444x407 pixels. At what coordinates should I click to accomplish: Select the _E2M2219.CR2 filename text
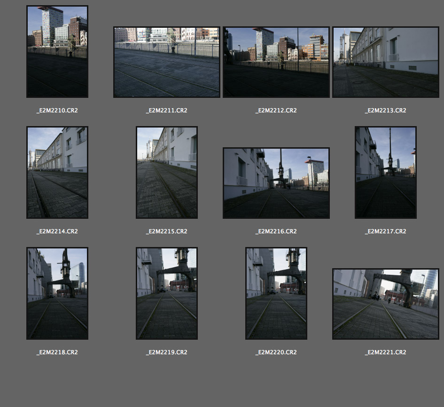[x=166, y=352]
